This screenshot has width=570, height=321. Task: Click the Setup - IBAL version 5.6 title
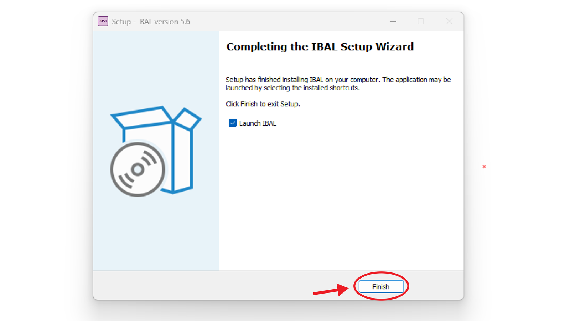coord(151,21)
